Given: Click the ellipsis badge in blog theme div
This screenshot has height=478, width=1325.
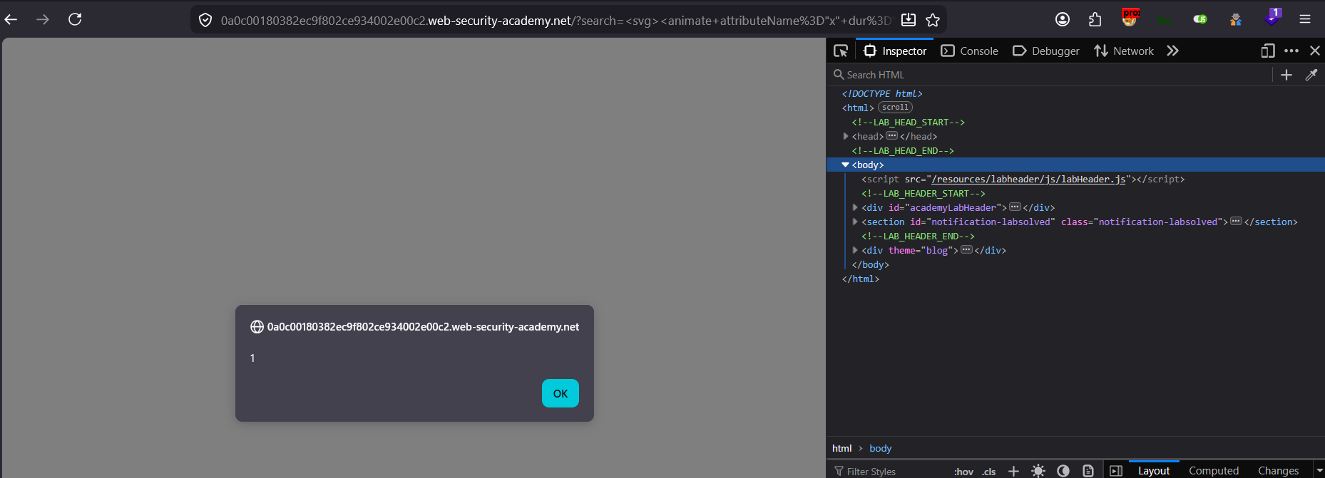Looking at the screenshot, I should pyautogui.click(x=966, y=249).
